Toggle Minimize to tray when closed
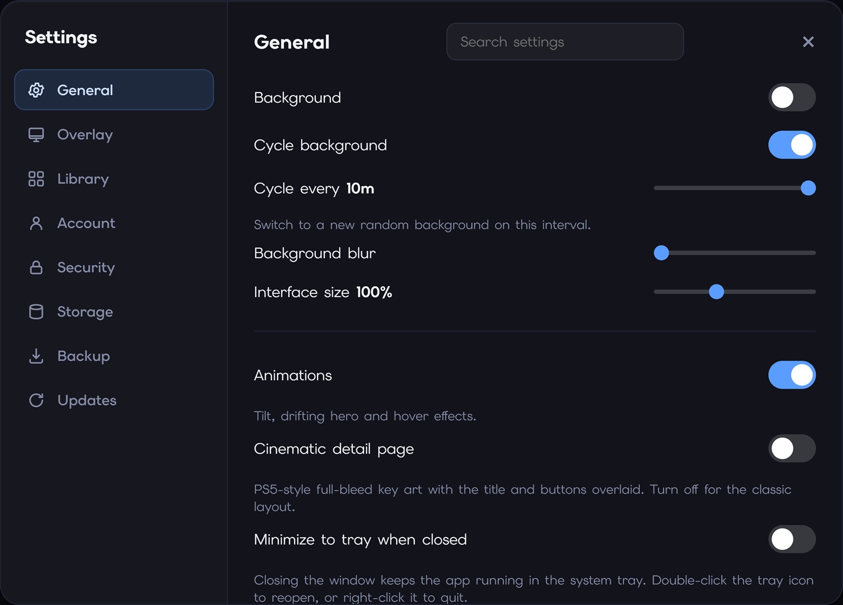This screenshot has height=605, width=843. pyautogui.click(x=792, y=539)
